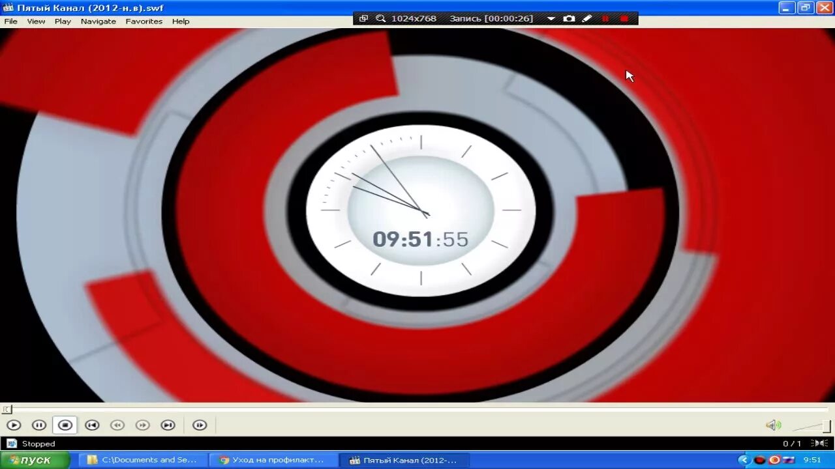The width and height of the screenshot is (835, 469).
Task: Click the orange circular tray icon
Action: (774, 460)
